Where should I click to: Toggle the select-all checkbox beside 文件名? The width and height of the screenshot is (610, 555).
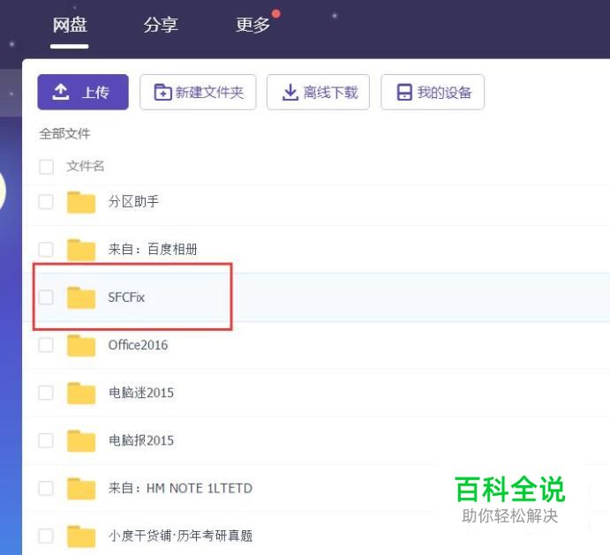pos(46,167)
